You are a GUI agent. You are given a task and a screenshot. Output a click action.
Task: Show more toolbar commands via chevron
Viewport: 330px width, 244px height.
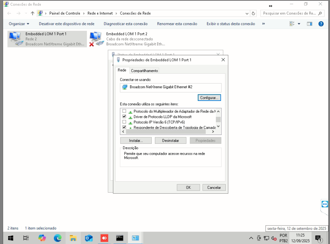(x=263, y=24)
